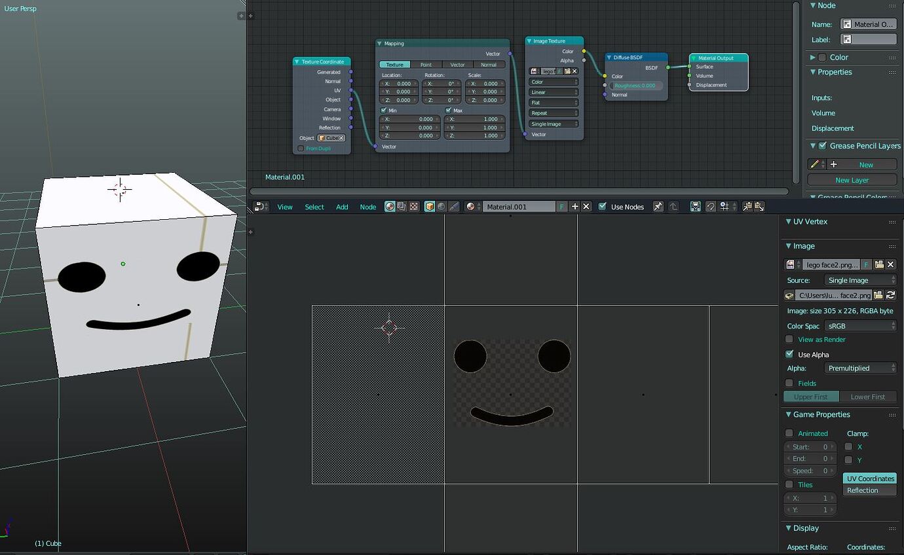Choose object shader type cube icon
Viewport: 904px width, 555px height.
click(430, 207)
